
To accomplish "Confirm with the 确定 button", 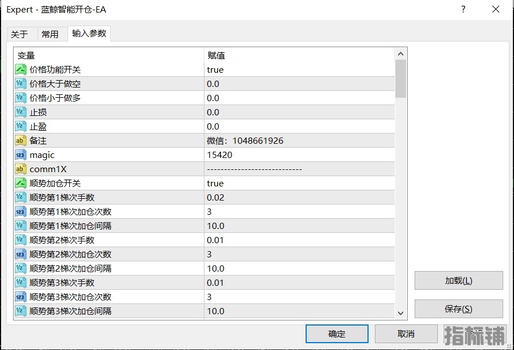I will 337,334.
